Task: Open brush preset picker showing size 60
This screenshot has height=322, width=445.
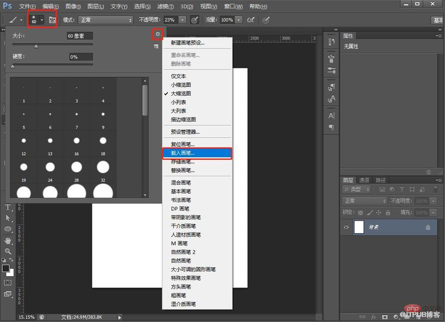Action: coord(37,20)
